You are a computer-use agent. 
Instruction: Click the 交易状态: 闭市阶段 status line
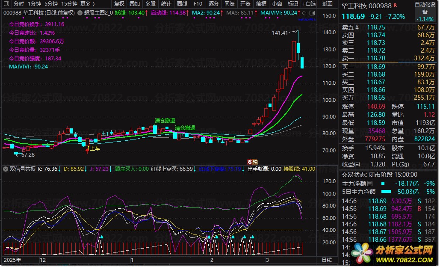(379, 175)
